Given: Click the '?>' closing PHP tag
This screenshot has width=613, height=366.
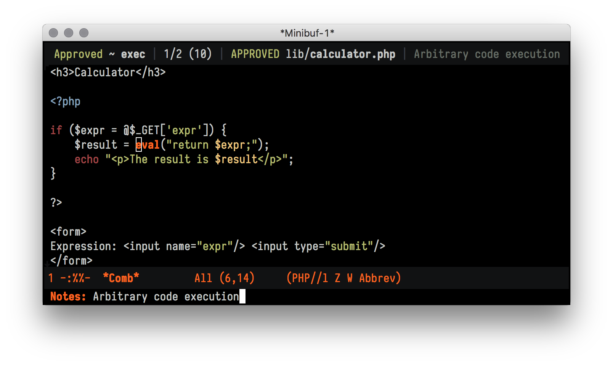Looking at the screenshot, I should (x=56, y=202).
